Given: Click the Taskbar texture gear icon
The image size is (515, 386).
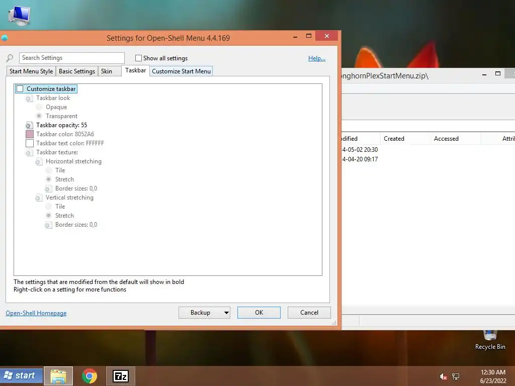Looking at the screenshot, I should 29,152.
